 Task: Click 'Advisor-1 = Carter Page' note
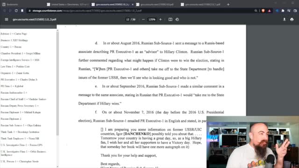tap(14, 34)
